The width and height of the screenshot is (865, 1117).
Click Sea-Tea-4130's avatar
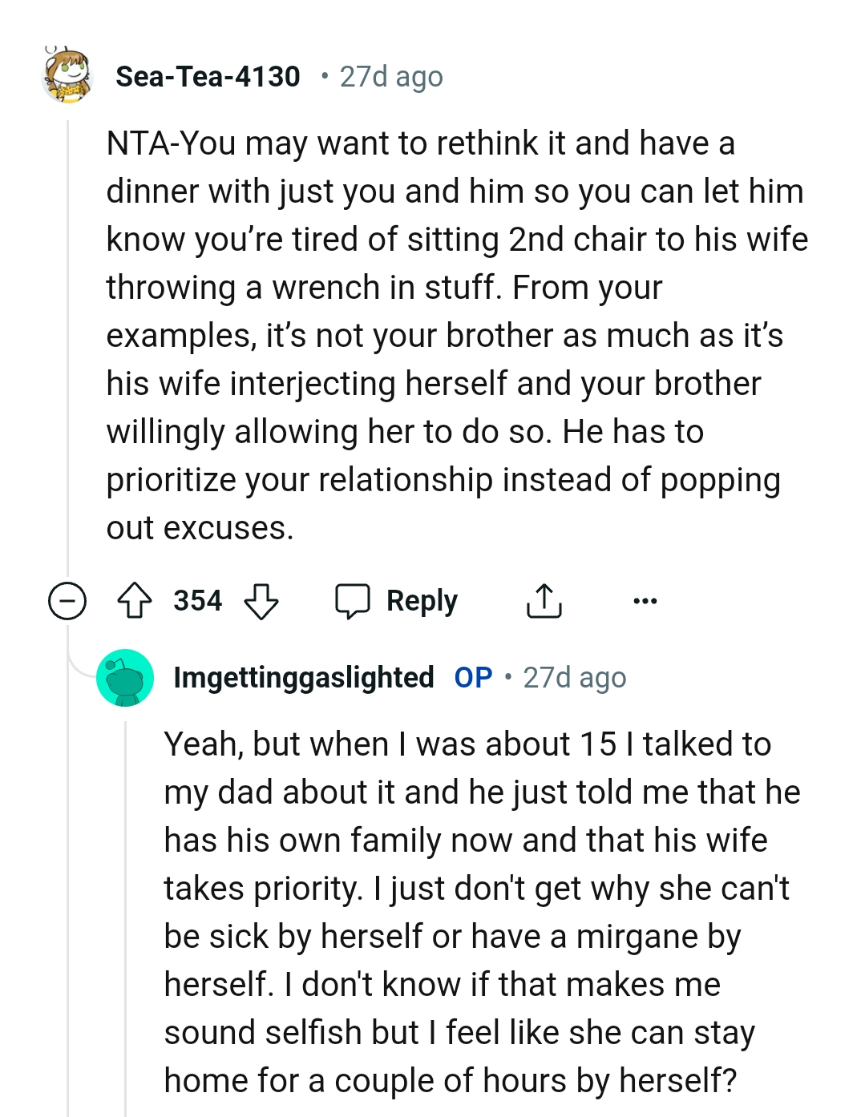(x=67, y=76)
